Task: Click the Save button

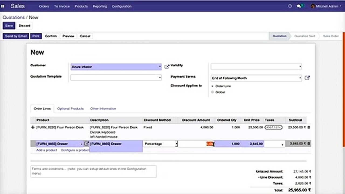Action: click(9, 26)
